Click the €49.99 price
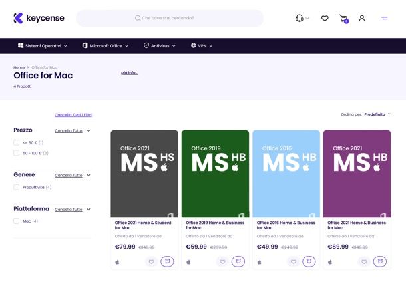Image resolution: width=406 pixels, height=284 pixels. click(x=267, y=247)
